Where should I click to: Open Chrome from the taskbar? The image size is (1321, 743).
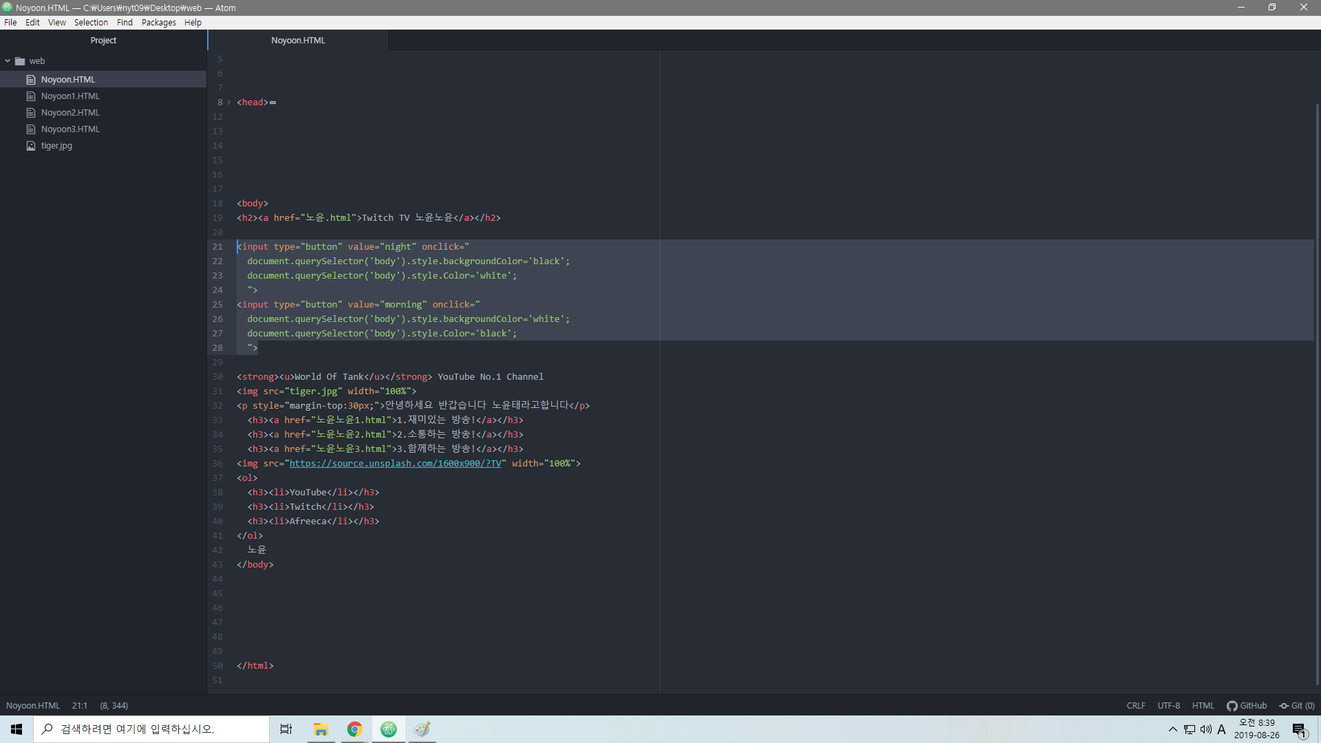click(x=355, y=729)
